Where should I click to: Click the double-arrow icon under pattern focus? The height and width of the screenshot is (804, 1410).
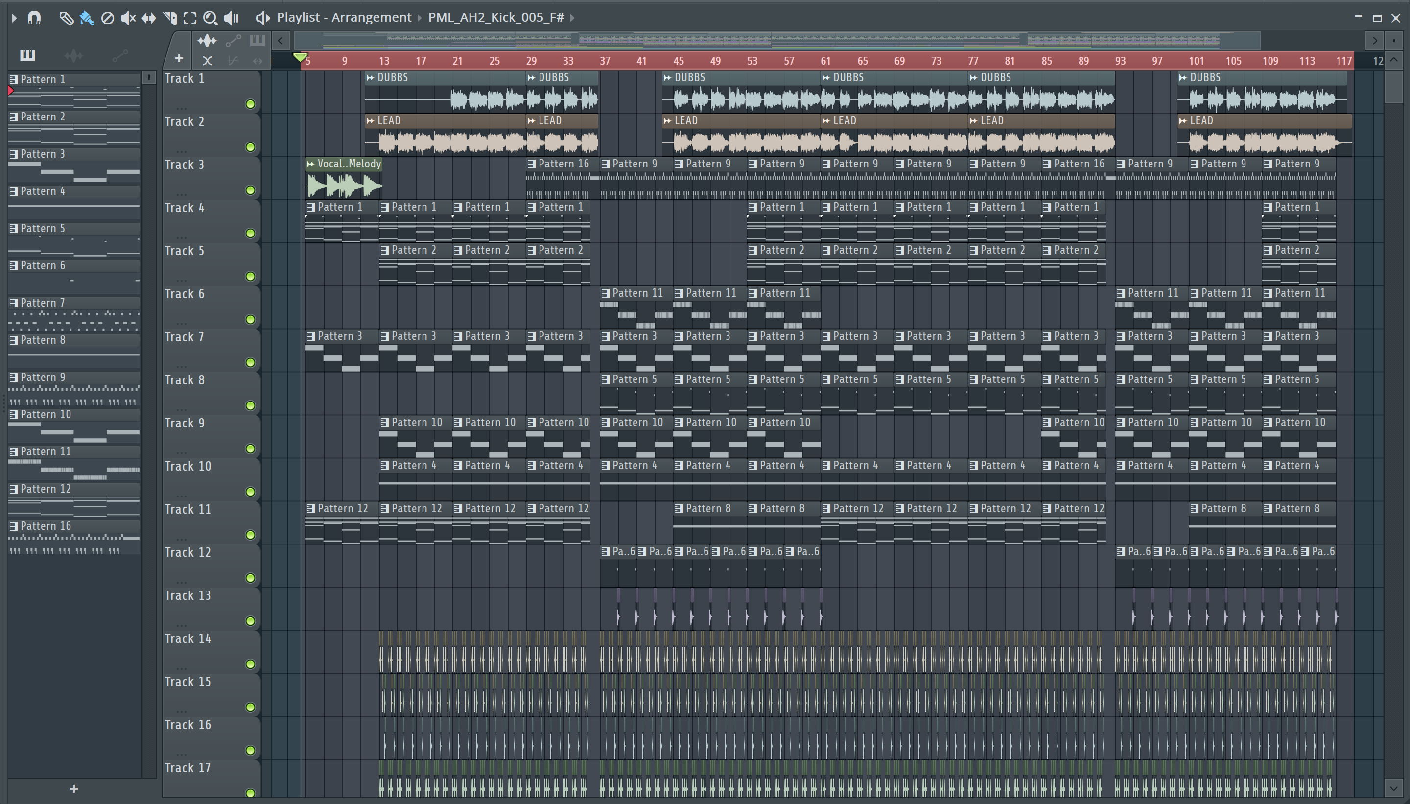coord(257,61)
